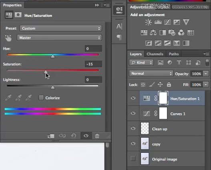Show the Original Image layer
Screen dimensions: 211x170
point(133,158)
